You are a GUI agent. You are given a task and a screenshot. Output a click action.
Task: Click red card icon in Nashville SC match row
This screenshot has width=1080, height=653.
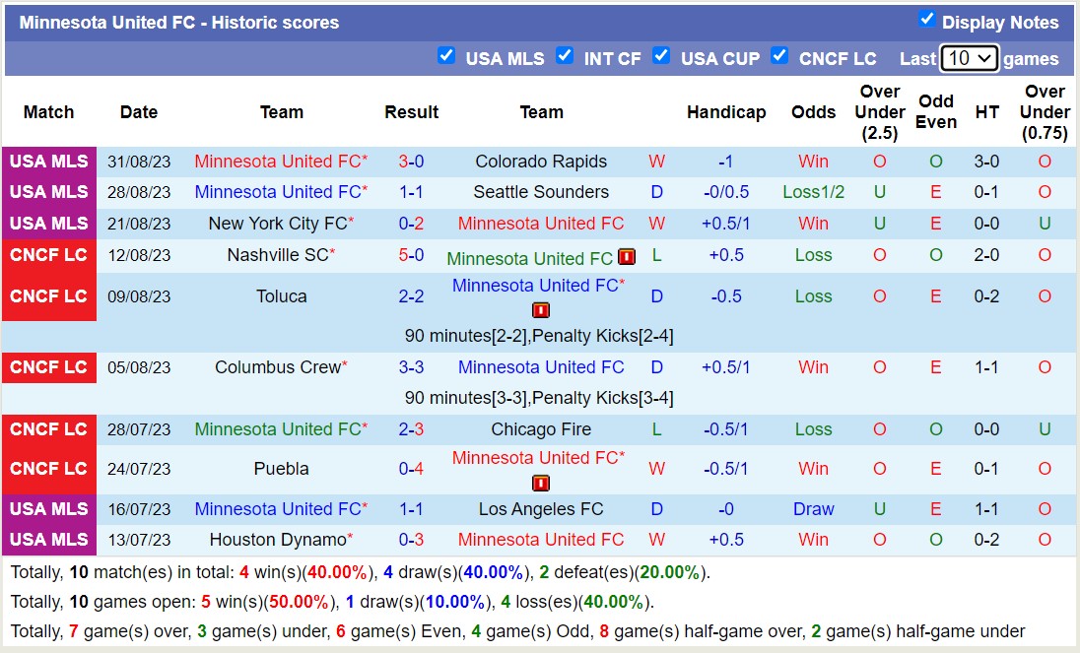point(627,257)
